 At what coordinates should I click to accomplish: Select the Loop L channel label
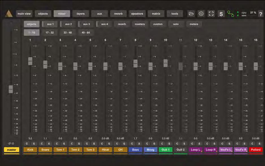click(x=195, y=150)
